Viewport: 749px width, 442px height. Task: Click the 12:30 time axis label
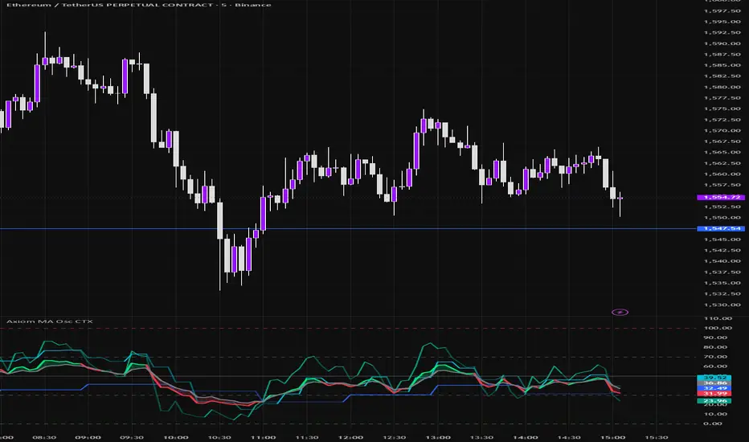tap(394, 437)
